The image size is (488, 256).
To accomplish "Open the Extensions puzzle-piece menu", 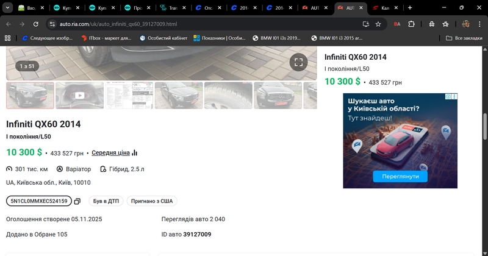I will click(x=411, y=24).
